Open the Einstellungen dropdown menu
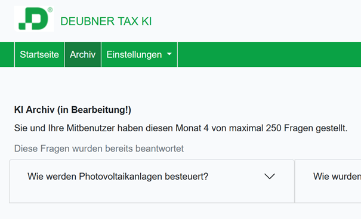This screenshot has height=219, width=361. (x=139, y=54)
